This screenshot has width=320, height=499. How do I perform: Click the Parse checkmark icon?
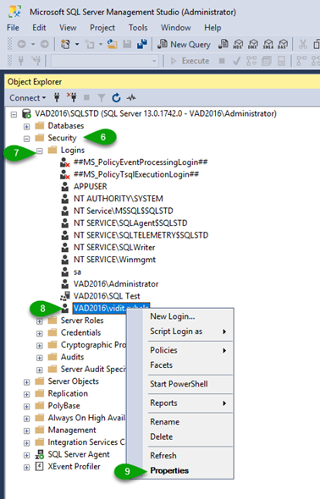pyautogui.click(x=236, y=61)
